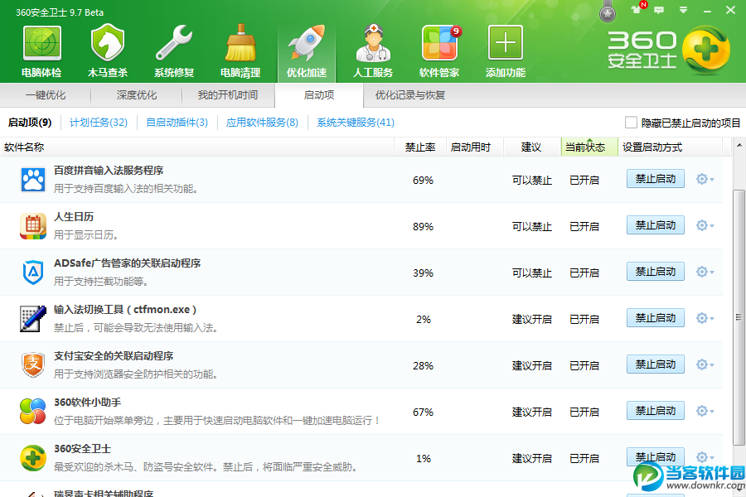Open 电脑体检 radar icon
Image resolution: width=746 pixels, height=497 pixels.
coord(41,44)
